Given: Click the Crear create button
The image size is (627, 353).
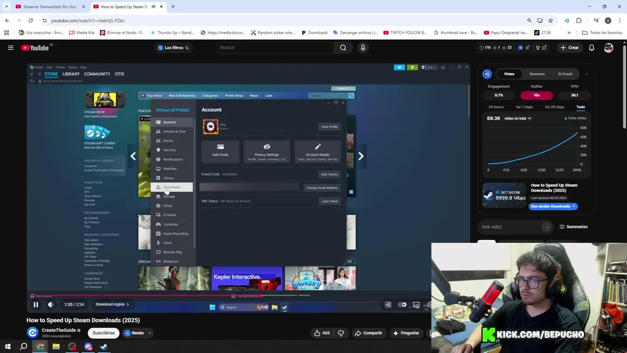Looking at the screenshot, I should point(569,48).
